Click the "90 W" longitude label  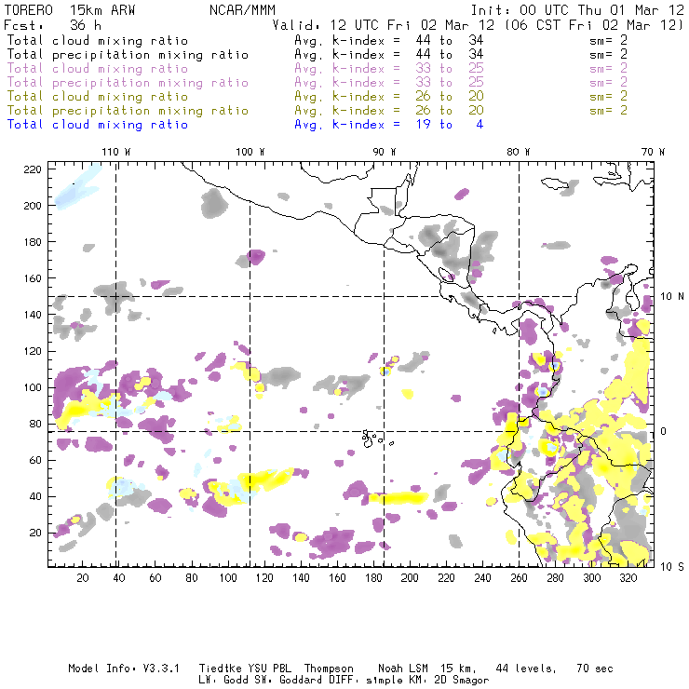pos(385,152)
